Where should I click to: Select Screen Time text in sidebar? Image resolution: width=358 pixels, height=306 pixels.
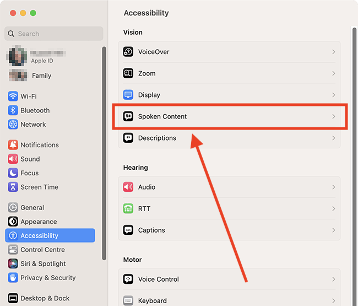point(39,187)
